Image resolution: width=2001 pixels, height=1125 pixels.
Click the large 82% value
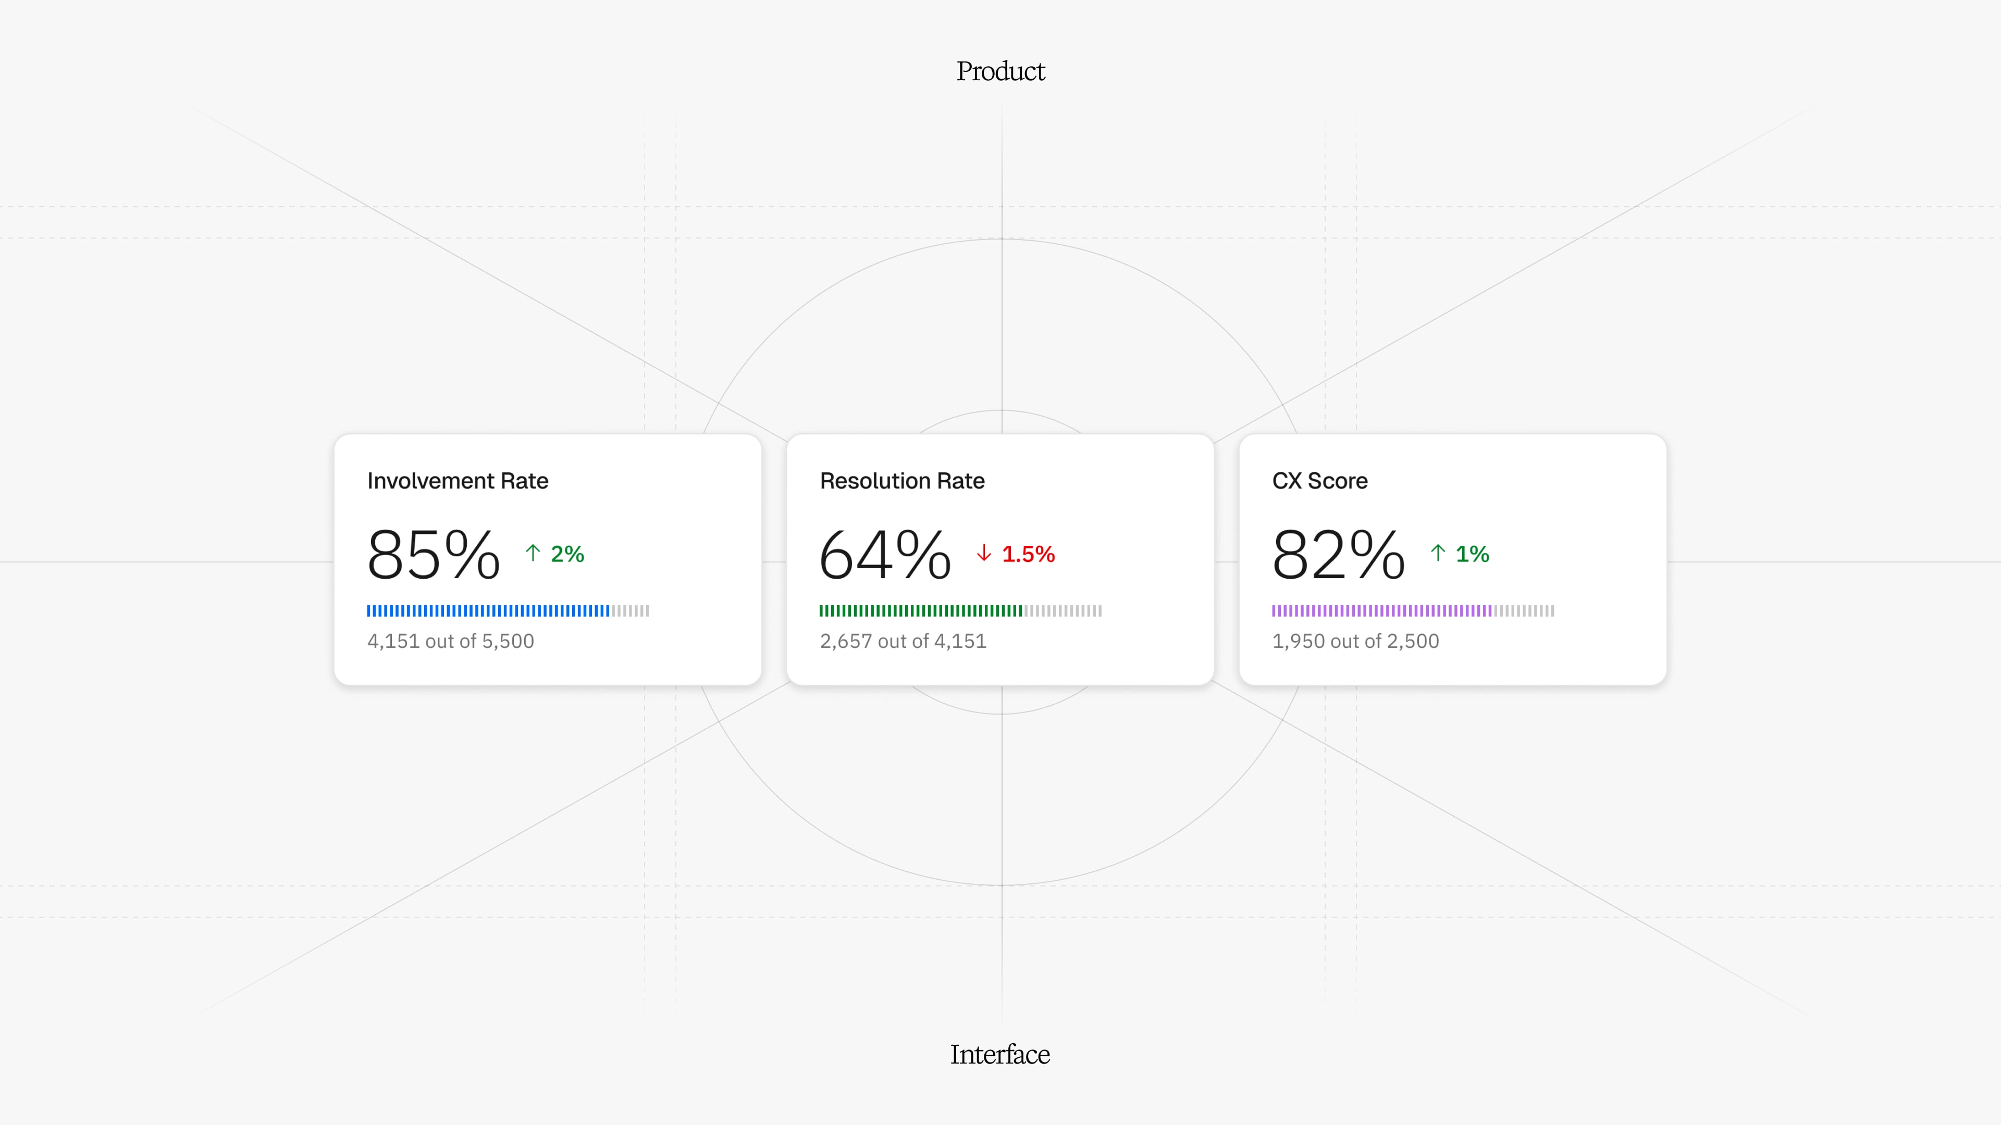click(x=1338, y=554)
